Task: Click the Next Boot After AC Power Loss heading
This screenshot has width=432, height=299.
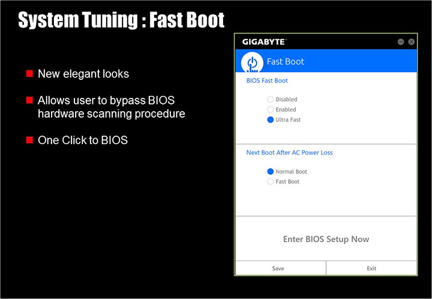Action: pos(289,153)
